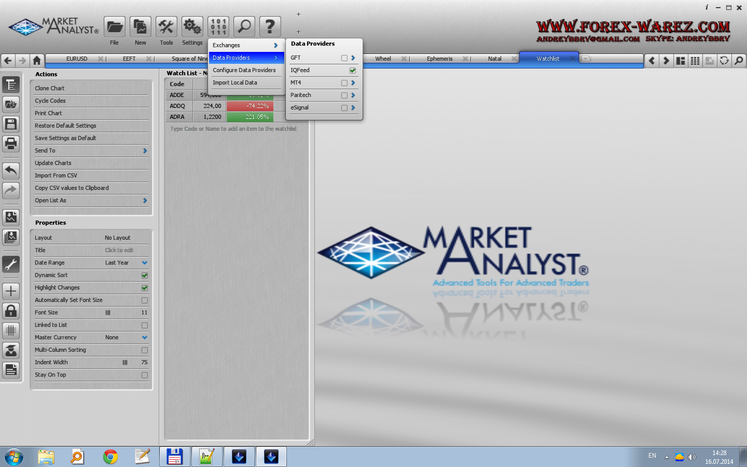Enable the GFT data provider checkbox

(x=344, y=58)
